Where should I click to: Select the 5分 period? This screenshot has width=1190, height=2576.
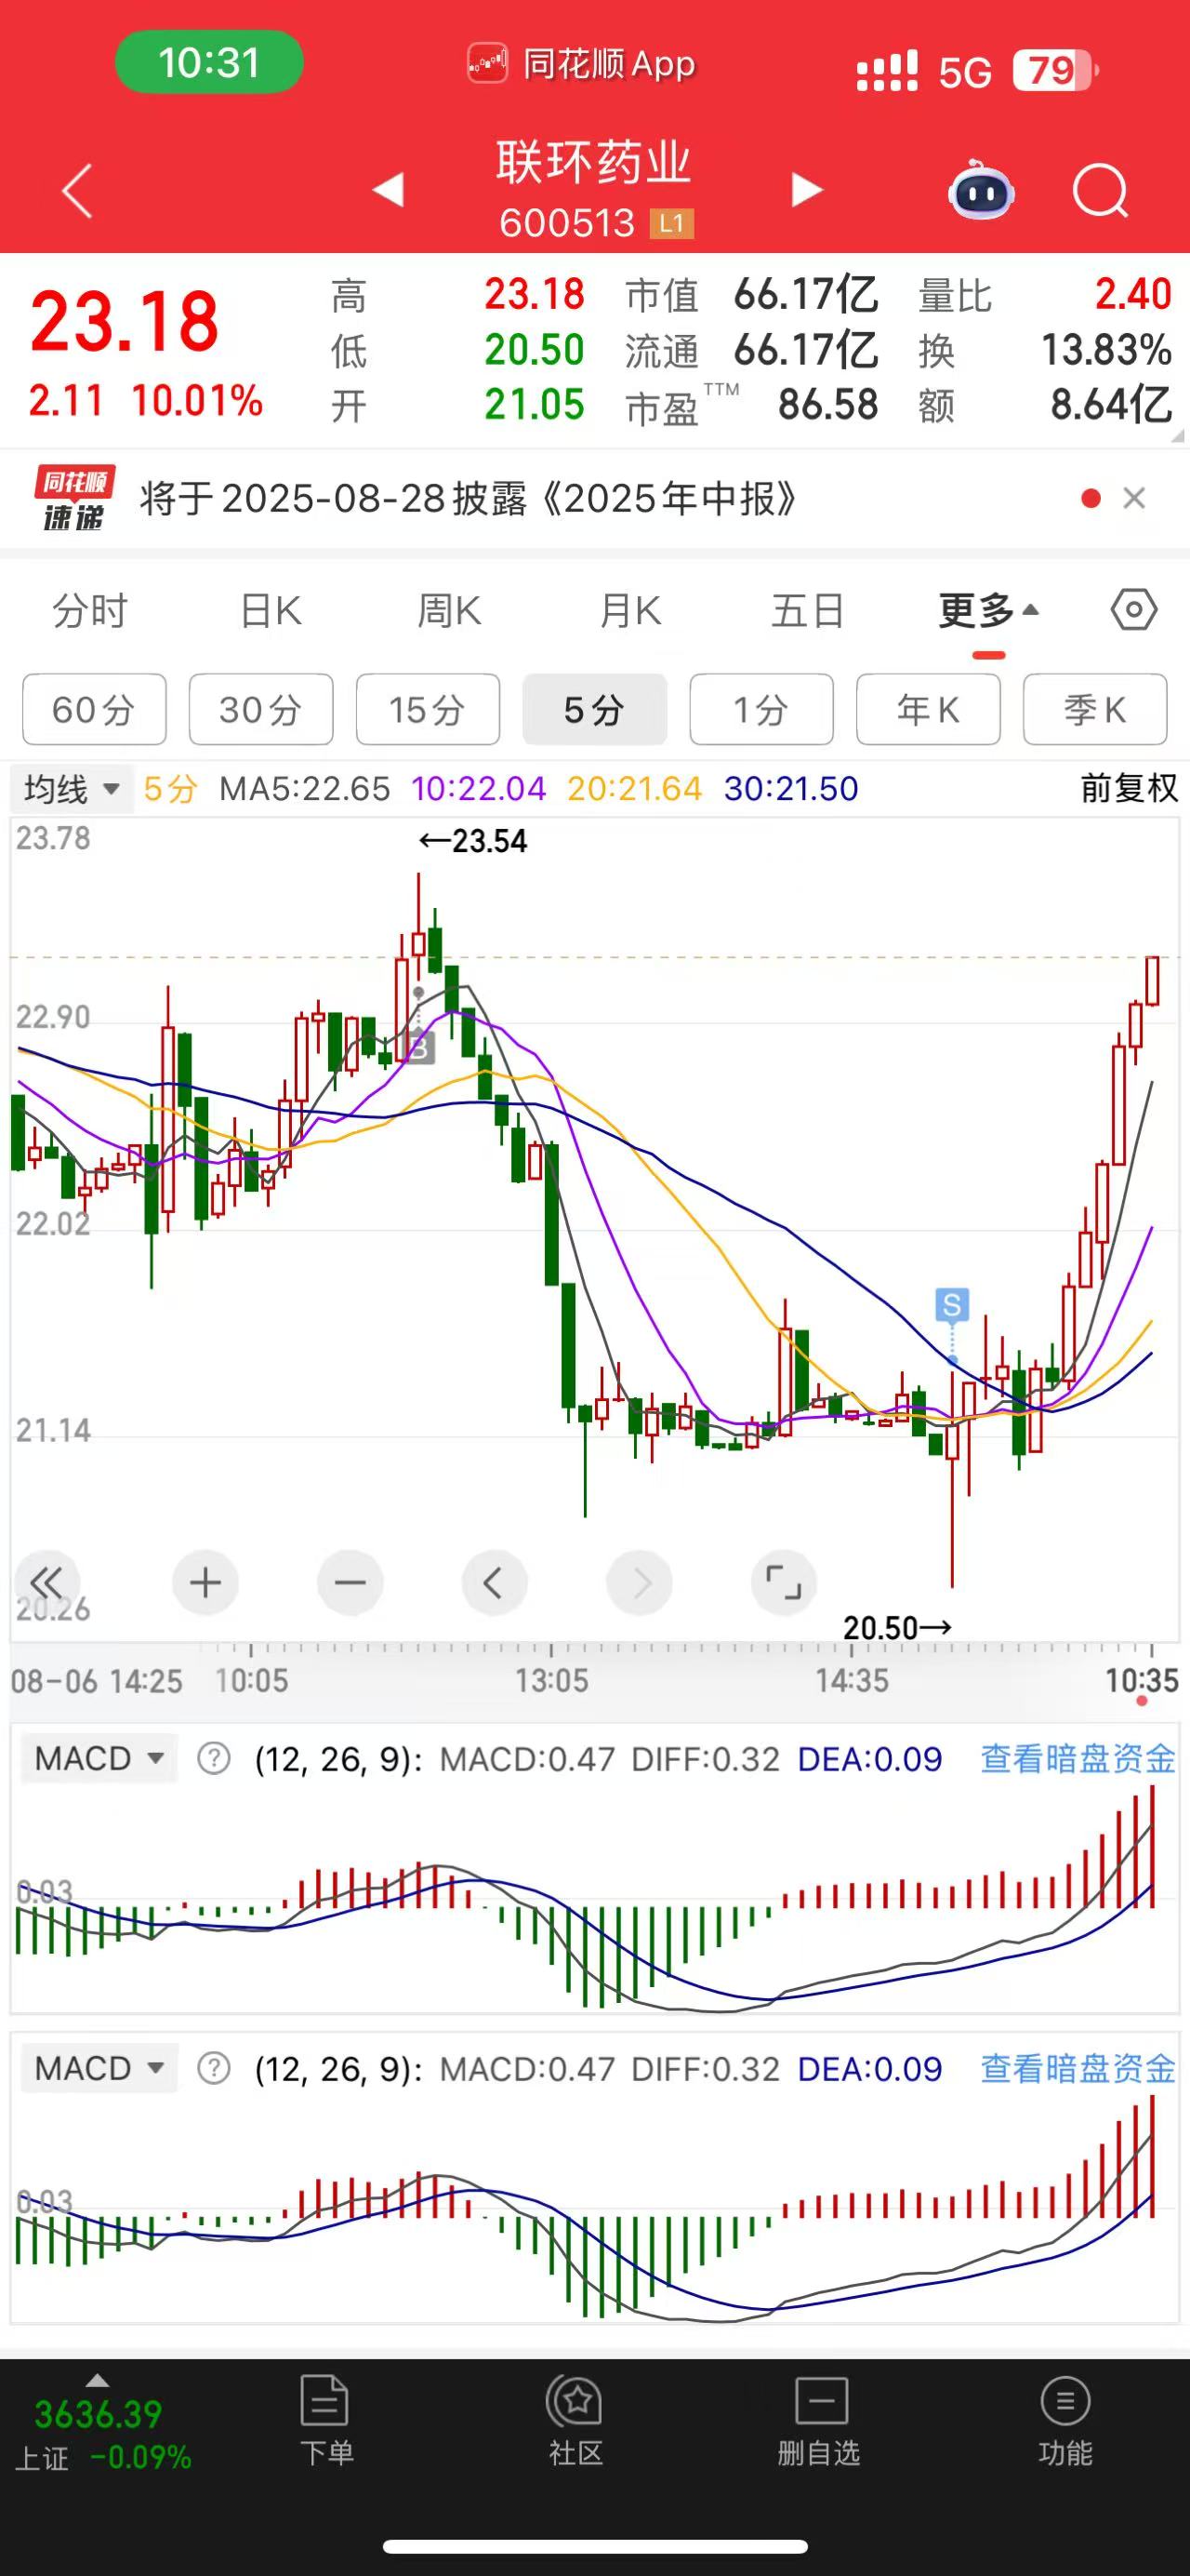[x=594, y=710]
